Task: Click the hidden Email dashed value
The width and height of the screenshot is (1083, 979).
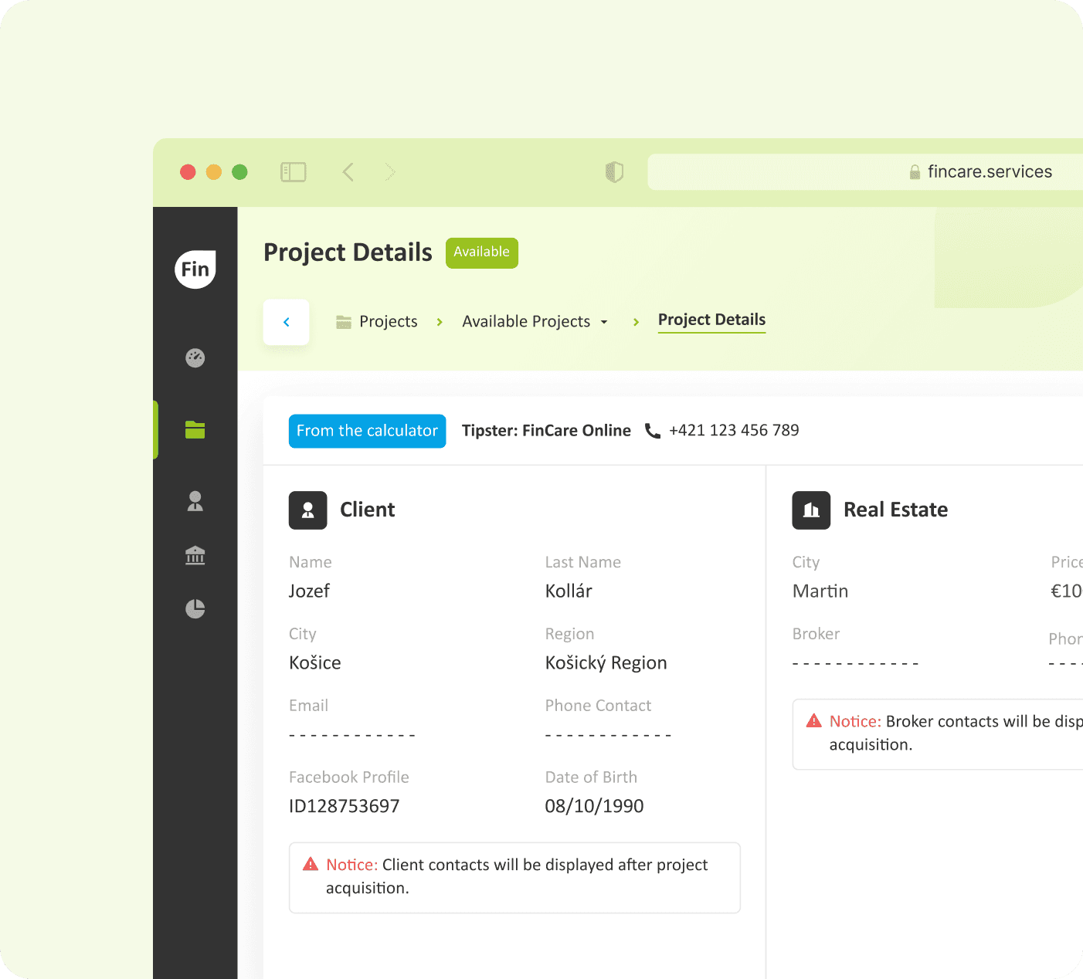Action: click(352, 735)
